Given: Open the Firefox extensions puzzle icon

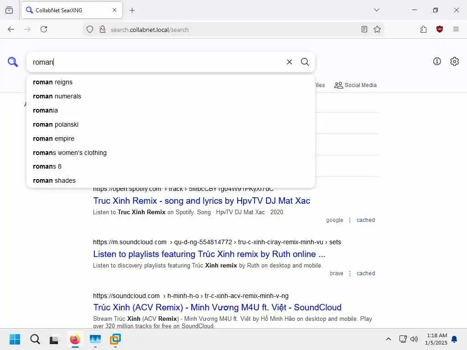Looking at the screenshot, I should [423, 29].
